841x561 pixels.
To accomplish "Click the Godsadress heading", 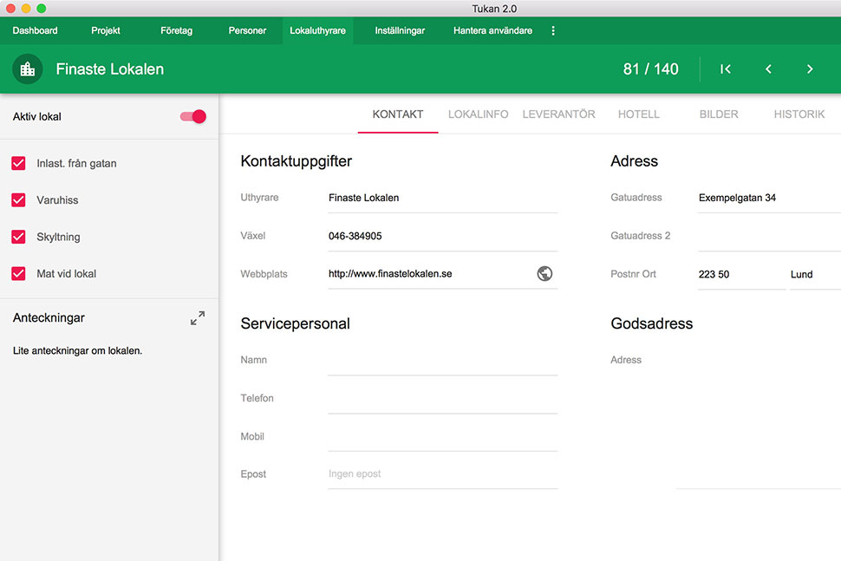I will tap(652, 323).
